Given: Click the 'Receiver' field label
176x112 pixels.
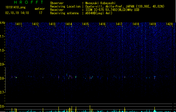Looking at the screenshot, I should click(57, 10).
